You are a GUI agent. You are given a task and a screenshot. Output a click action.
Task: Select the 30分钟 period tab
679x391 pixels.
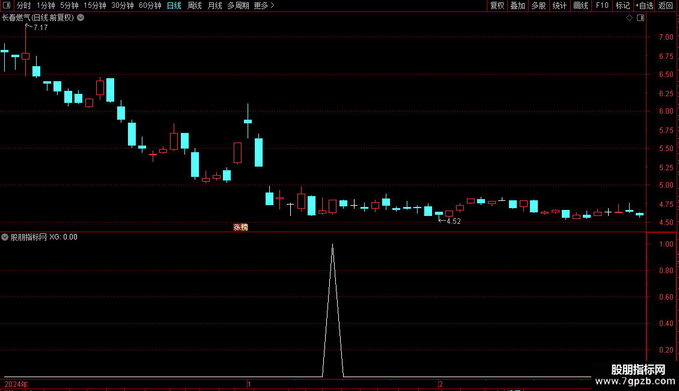123,5
